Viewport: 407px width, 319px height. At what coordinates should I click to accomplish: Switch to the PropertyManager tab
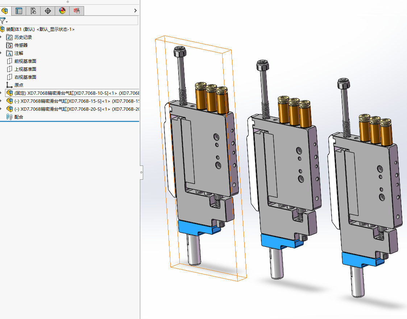(19, 11)
